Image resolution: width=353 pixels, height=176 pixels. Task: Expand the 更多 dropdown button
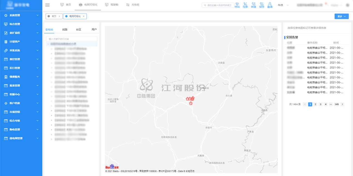point(341,16)
